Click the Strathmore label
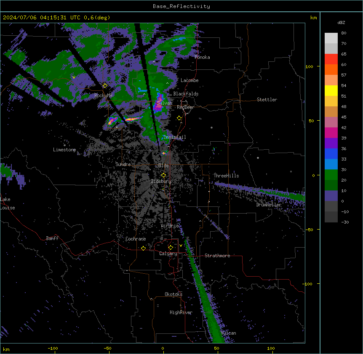The image size is (363, 354). [x=217, y=256]
